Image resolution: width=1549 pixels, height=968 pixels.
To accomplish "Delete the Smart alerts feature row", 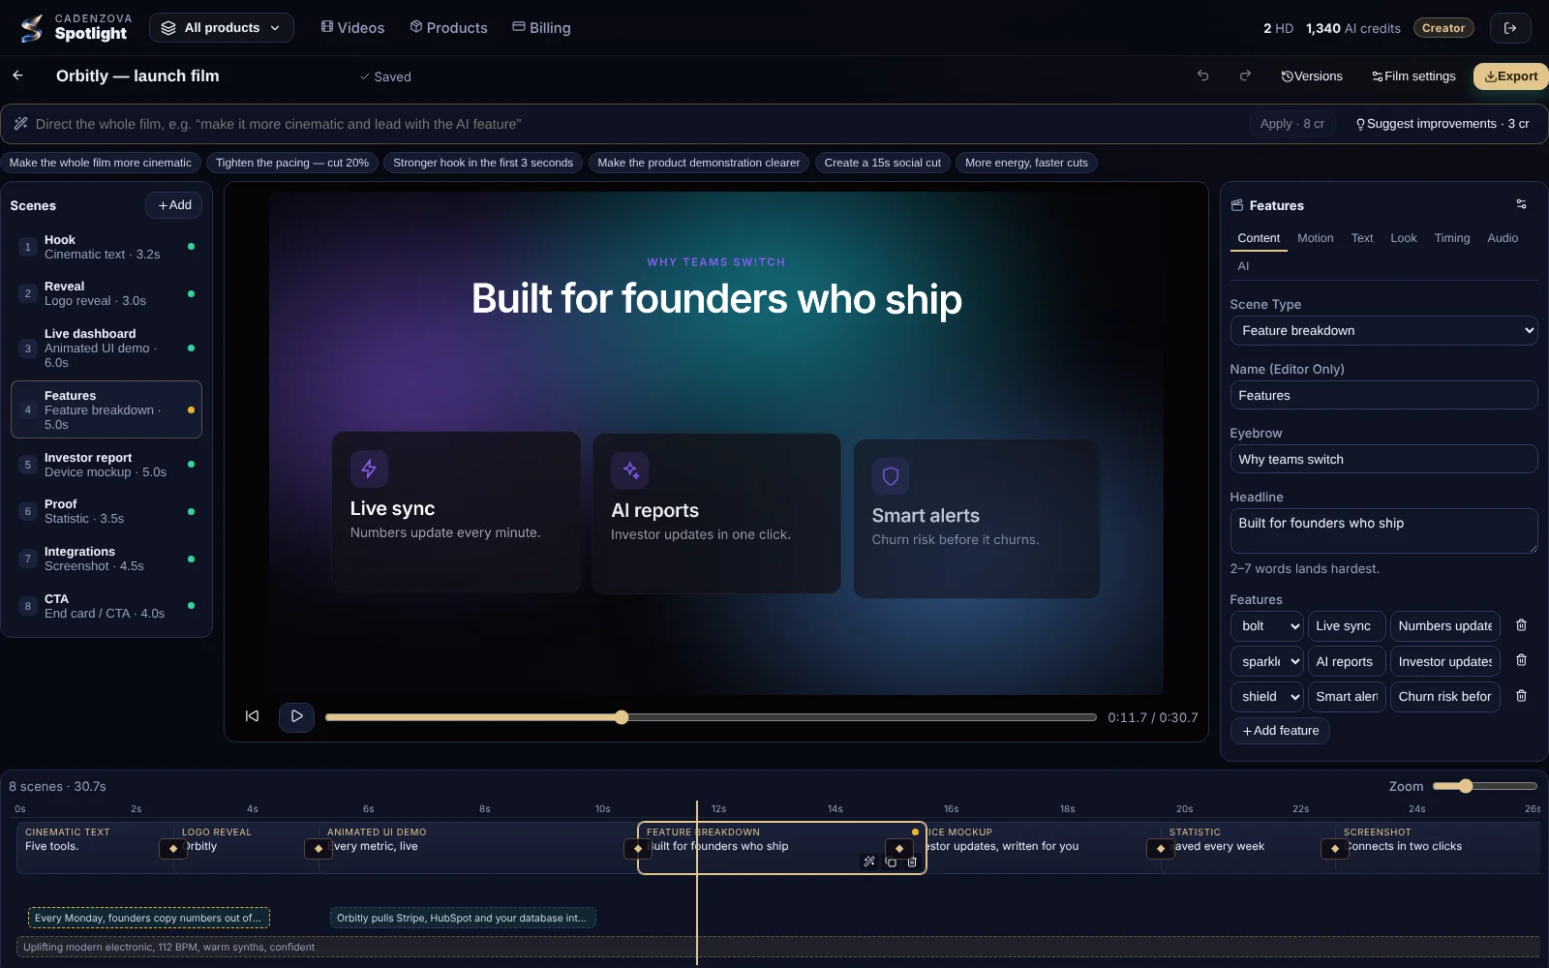I will click(x=1521, y=696).
